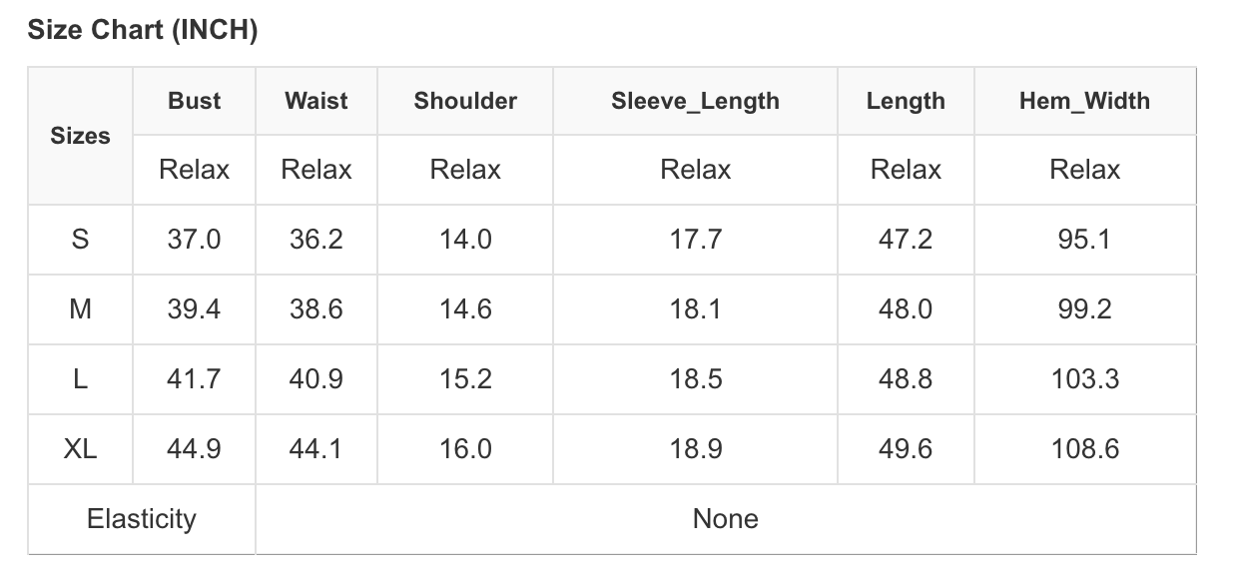Screen dimensions: 1240x587
Task: Select the Waist column header
Action: [x=315, y=101]
